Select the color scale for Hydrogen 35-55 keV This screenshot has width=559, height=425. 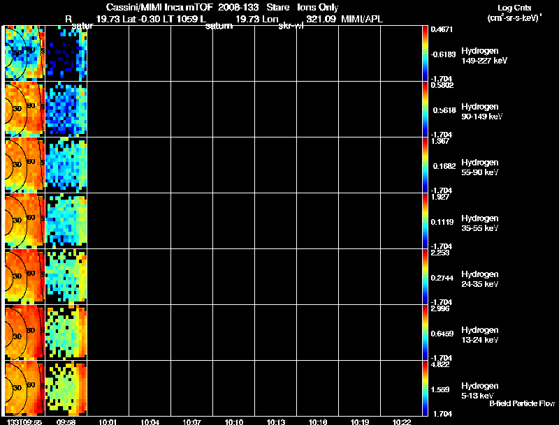pos(425,221)
